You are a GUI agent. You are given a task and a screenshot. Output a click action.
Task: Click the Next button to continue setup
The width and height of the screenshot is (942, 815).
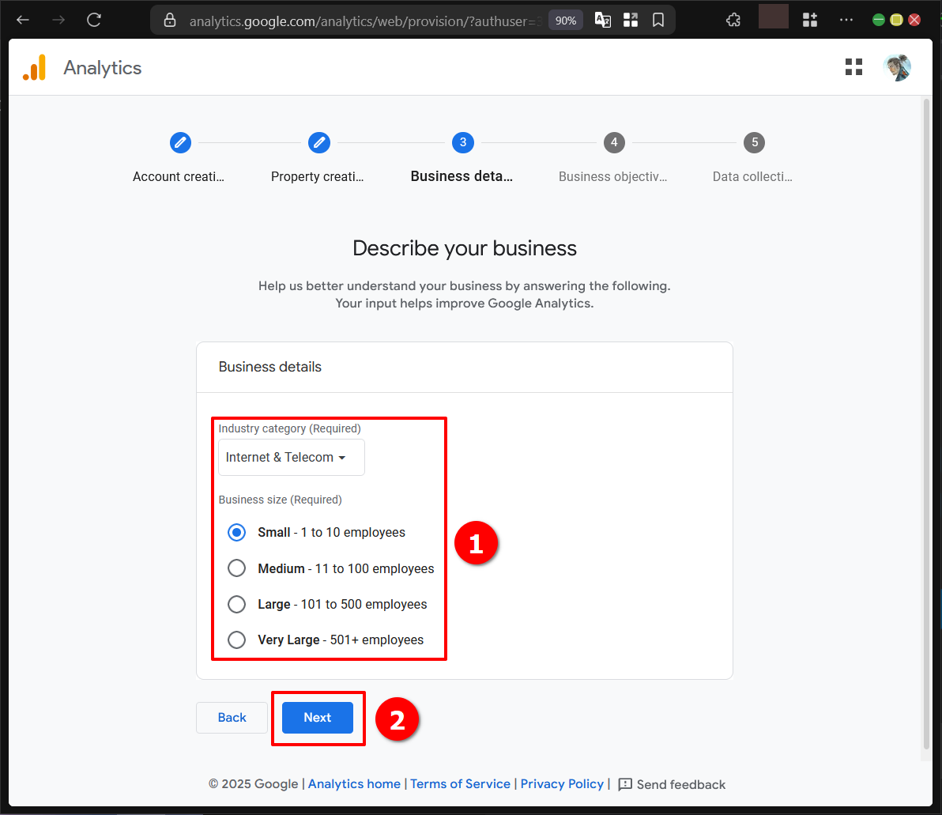318,717
